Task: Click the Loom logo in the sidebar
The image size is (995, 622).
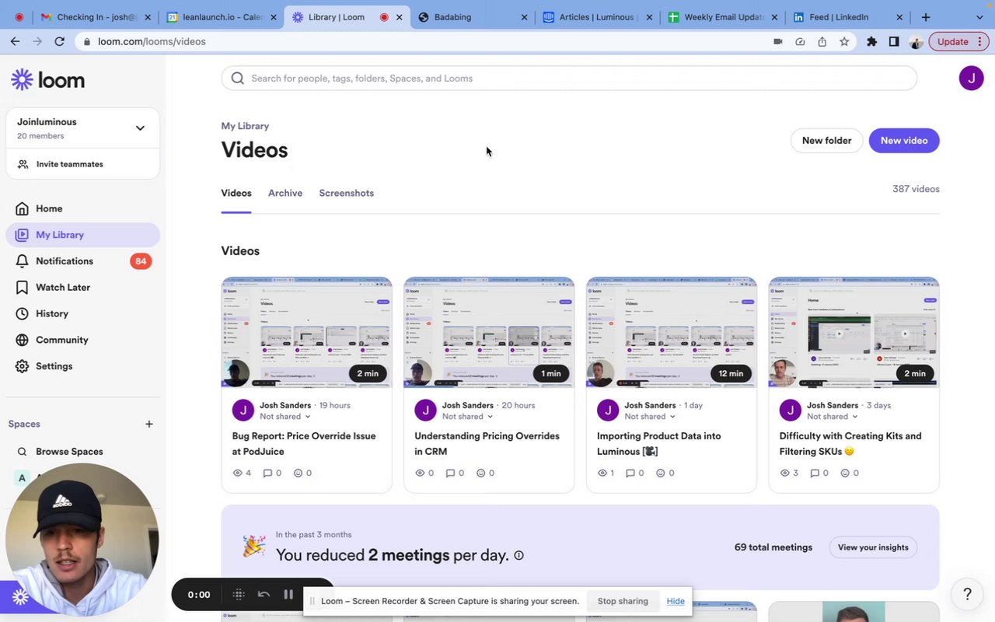Action: (47, 79)
